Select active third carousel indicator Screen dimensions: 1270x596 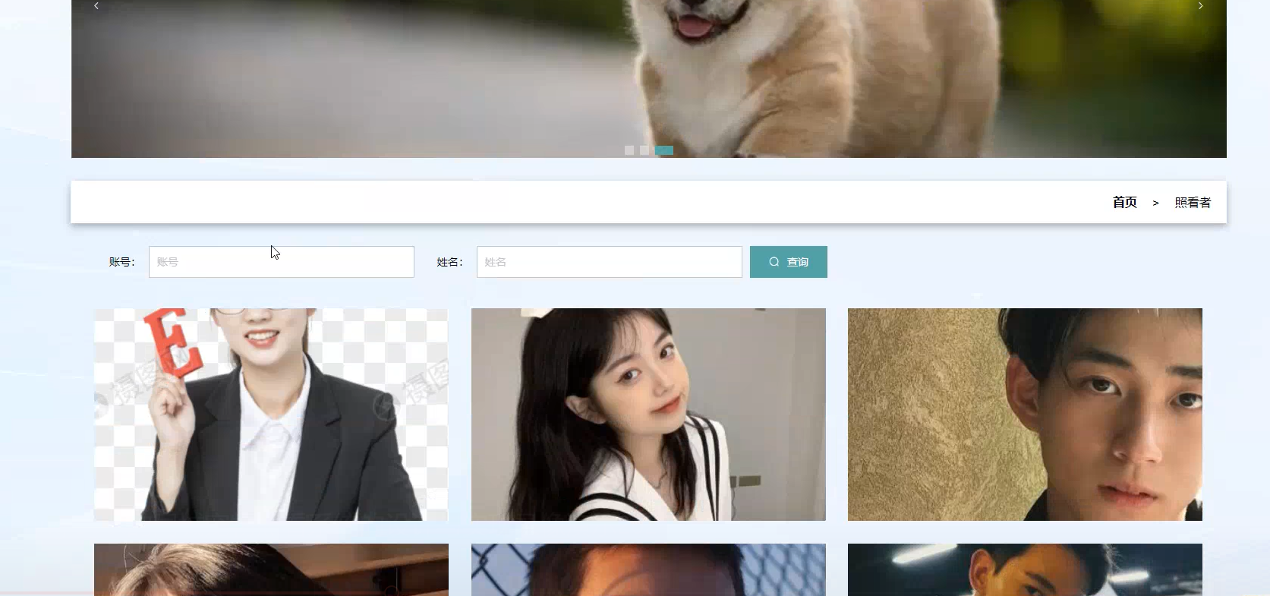click(664, 150)
